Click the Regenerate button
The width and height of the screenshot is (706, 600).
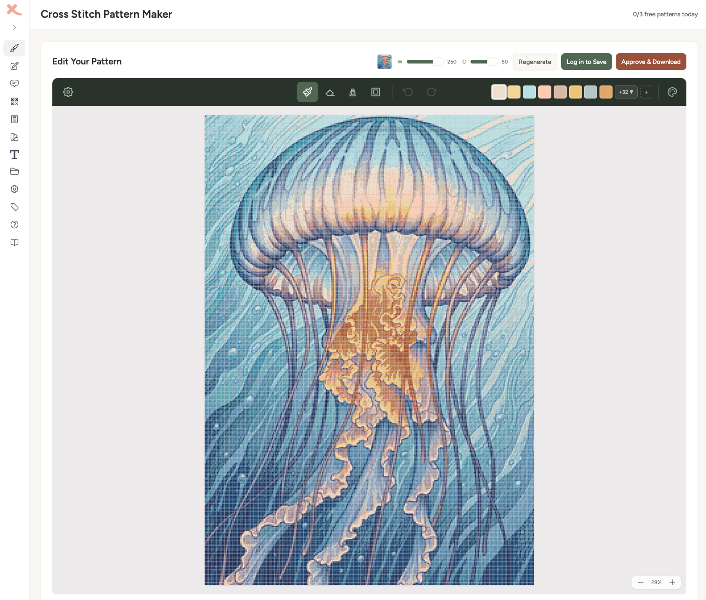[x=535, y=62]
